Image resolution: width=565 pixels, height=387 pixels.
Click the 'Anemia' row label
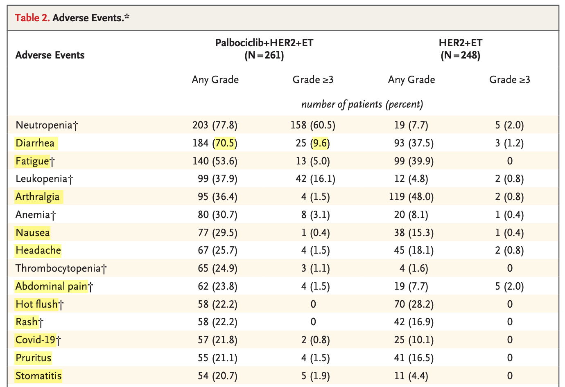click(x=35, y=215)
